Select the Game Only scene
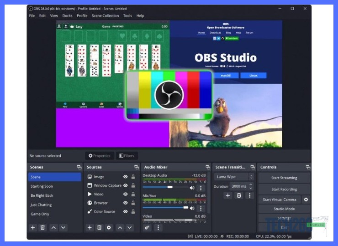The image size is (338, 246). 55,214
